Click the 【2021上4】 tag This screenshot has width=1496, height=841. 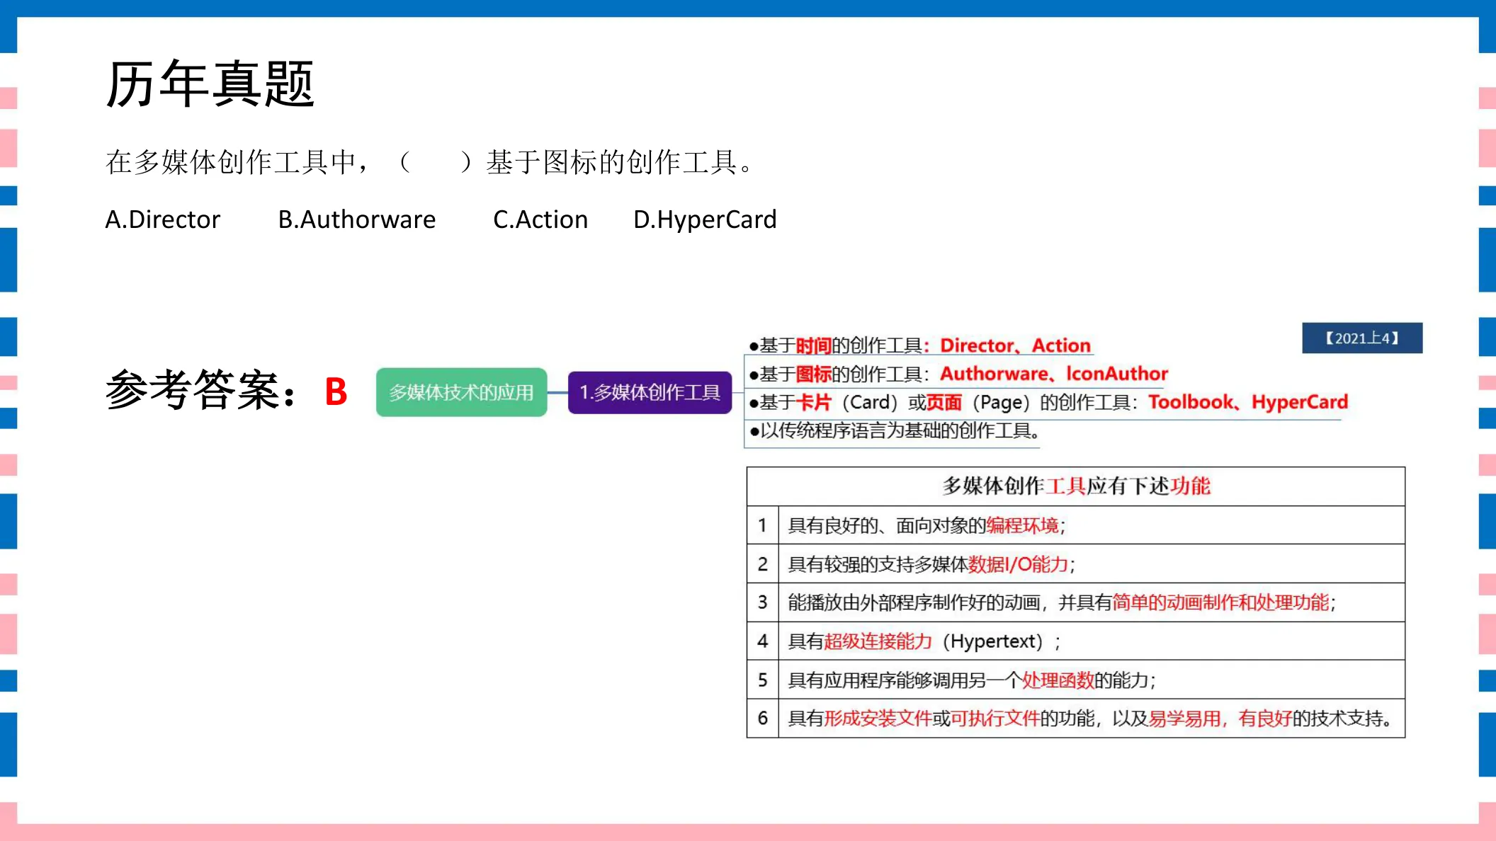click(1361, 338)
